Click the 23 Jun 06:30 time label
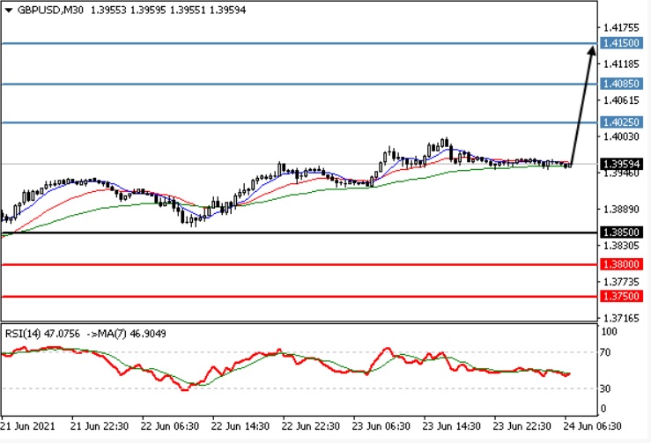The height and width of the screenshot is (443, 651). (381, 426)
